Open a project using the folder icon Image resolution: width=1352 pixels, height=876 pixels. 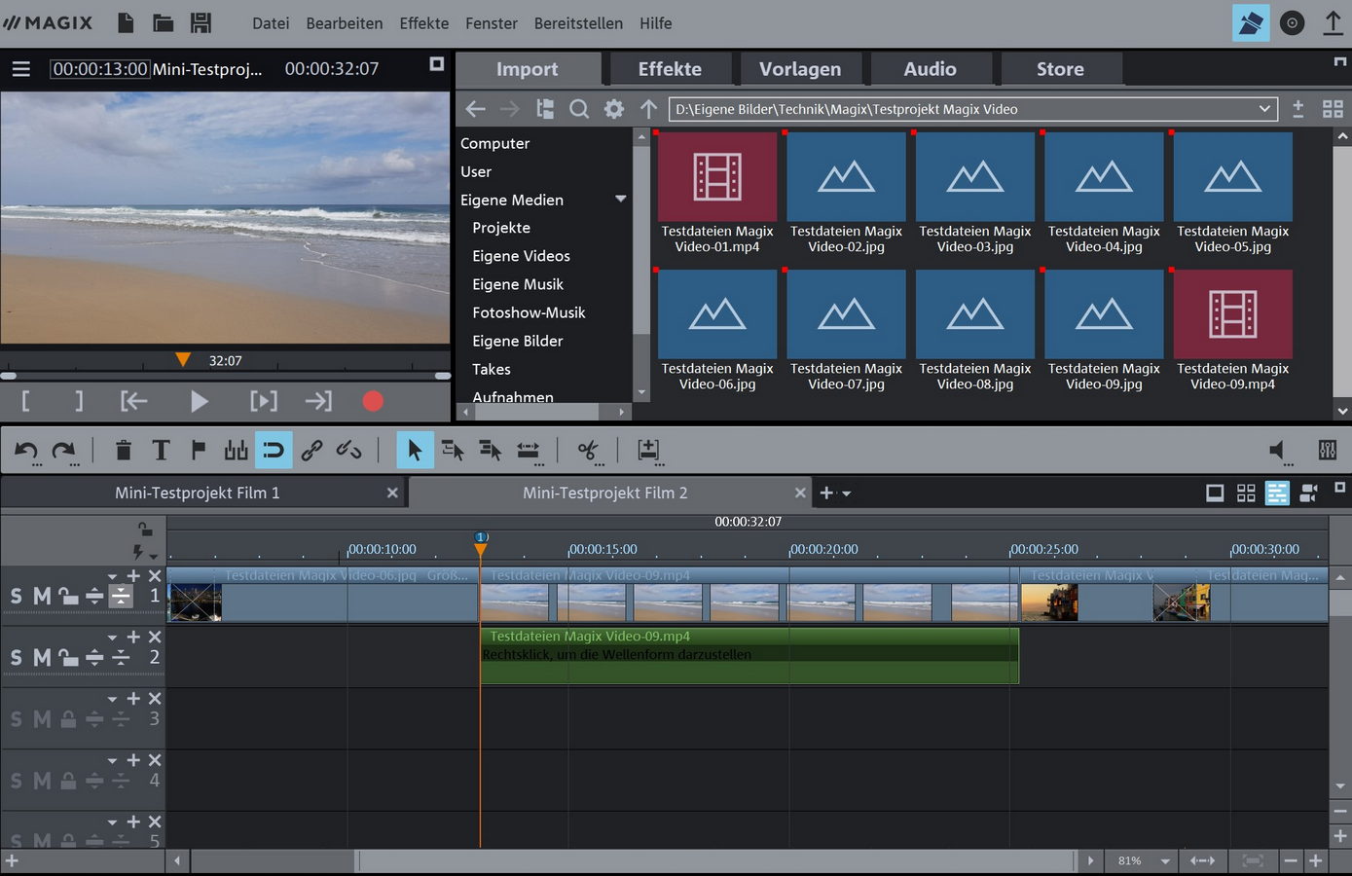pyautogui.click(x=163, y=22)
